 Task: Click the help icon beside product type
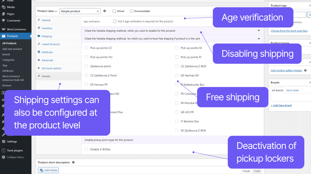(104, 11)
